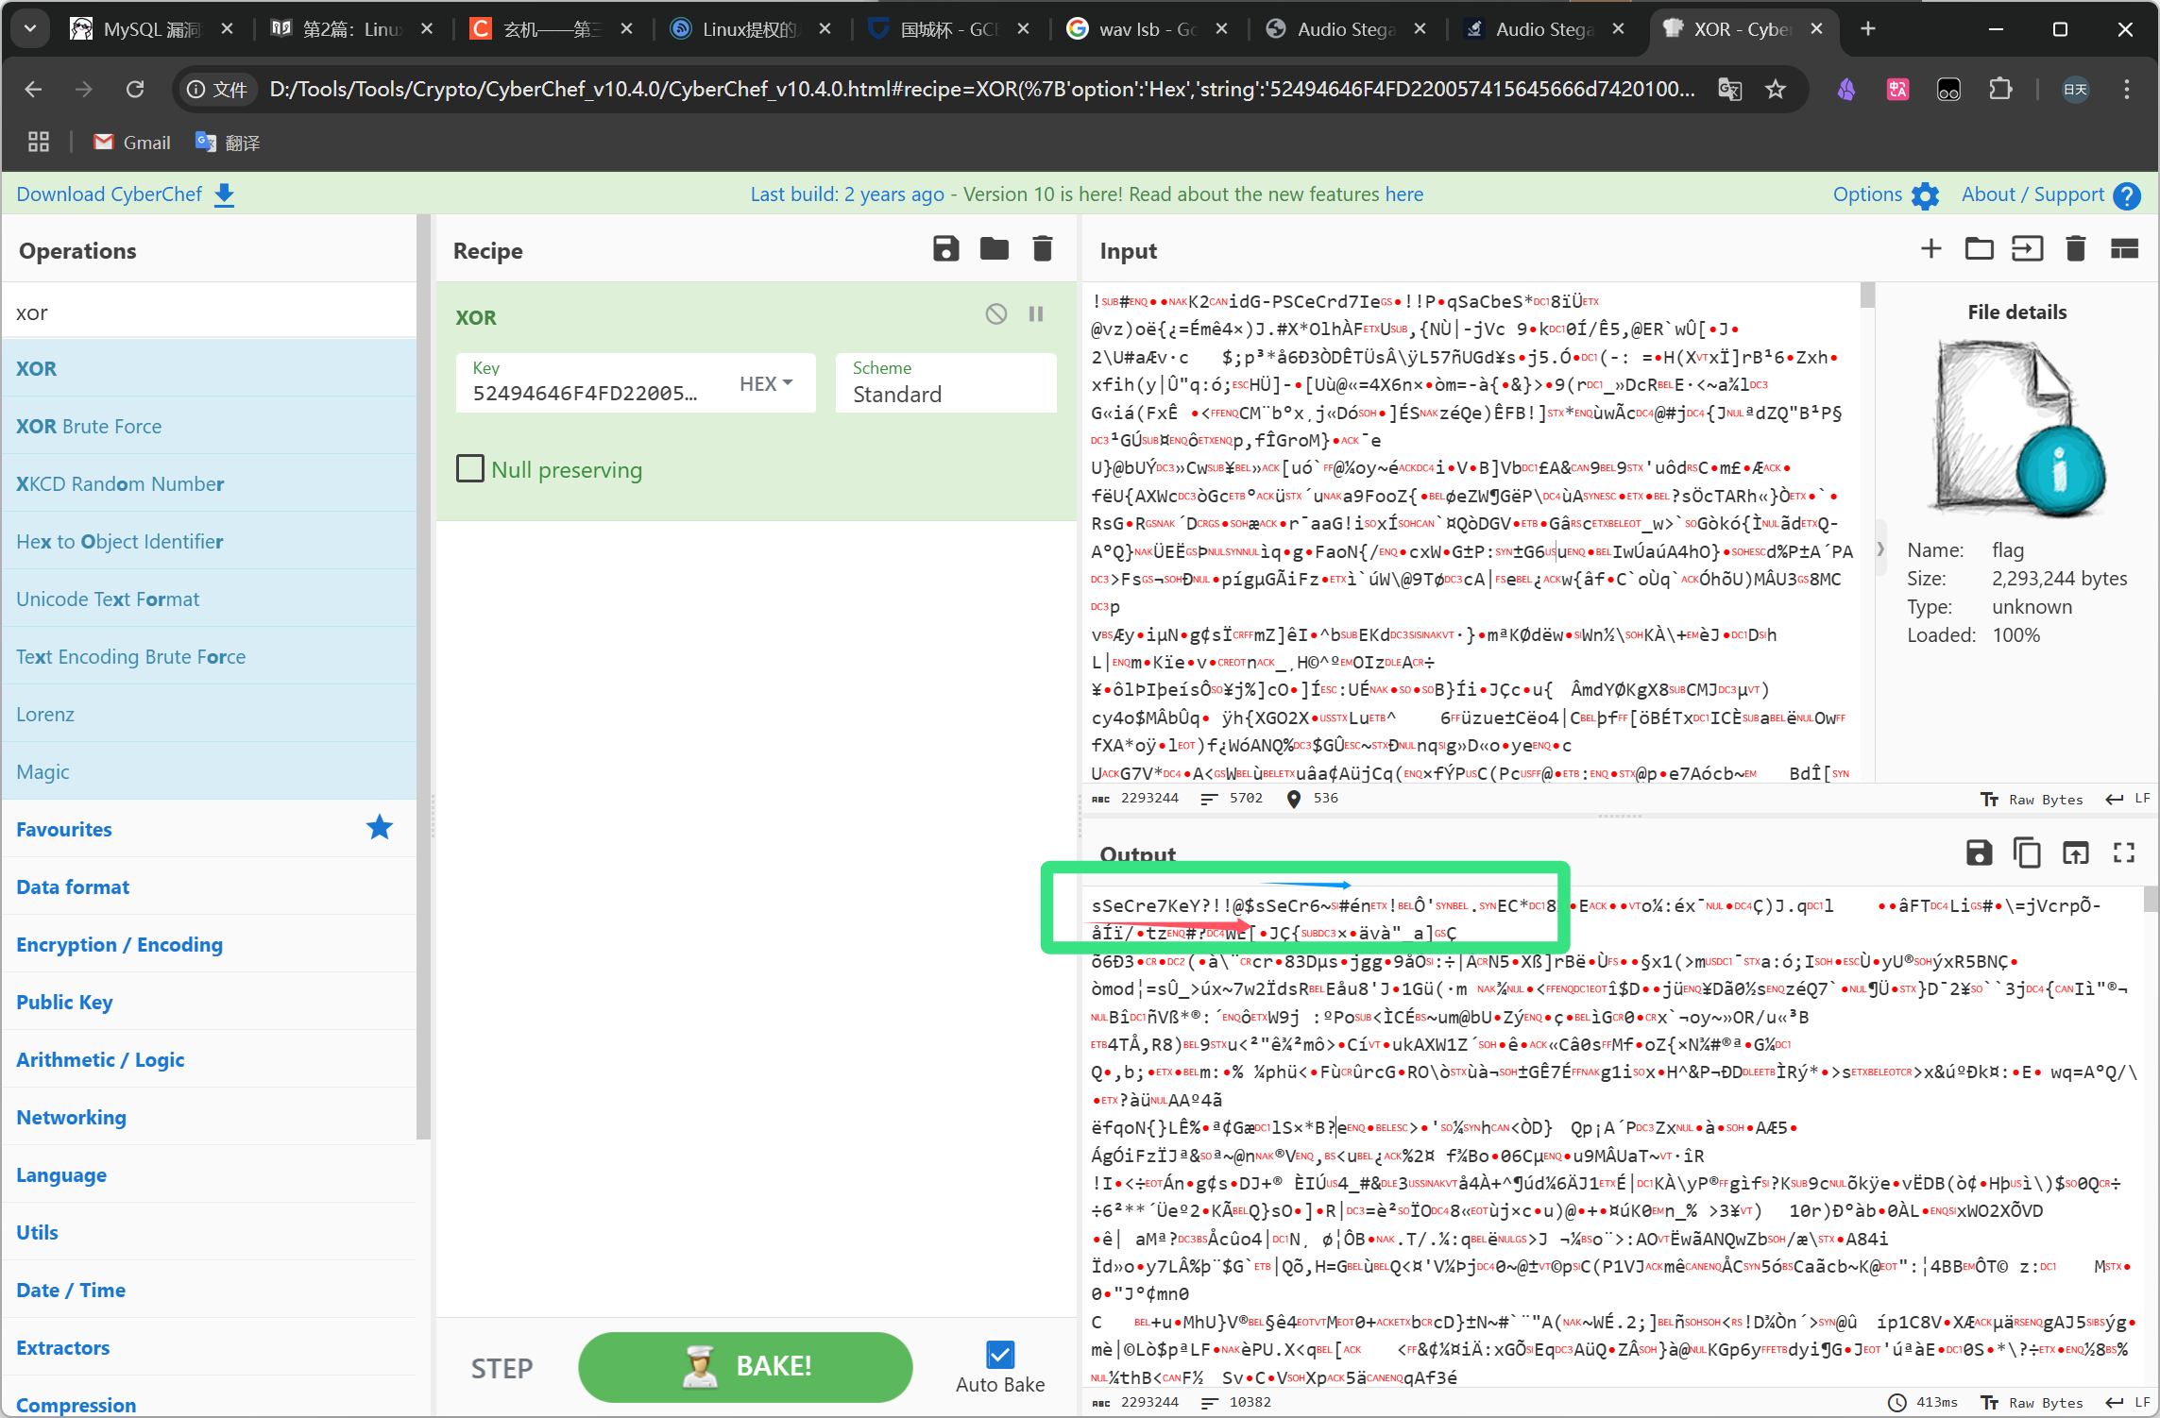Viewport: 2160px width, 1418px height.
Task: Disable the XOR operation
Action: click(996, 314)
